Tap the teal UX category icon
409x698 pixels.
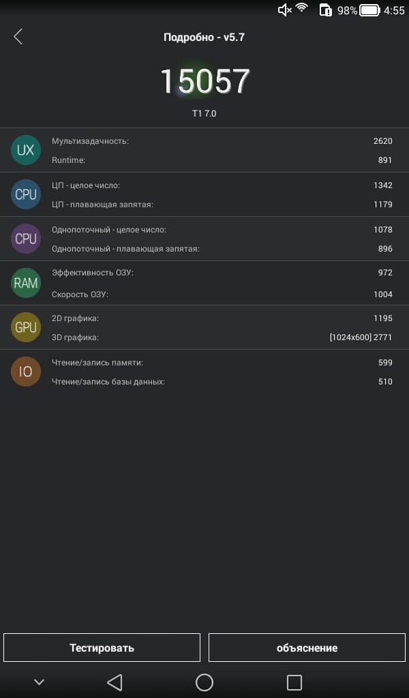[x=26, y=150]
